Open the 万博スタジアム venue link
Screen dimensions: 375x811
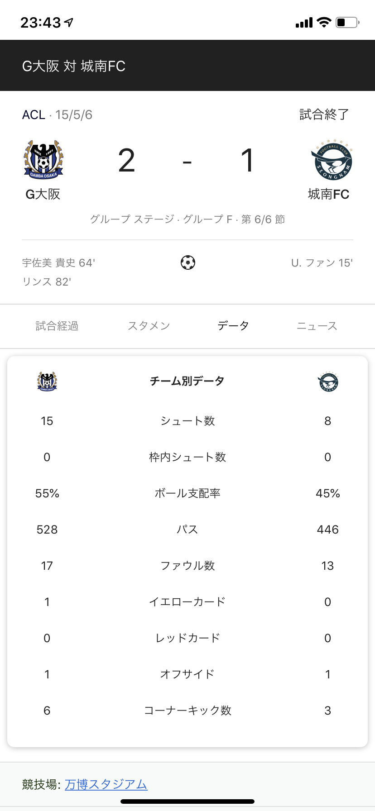(106, 784)
